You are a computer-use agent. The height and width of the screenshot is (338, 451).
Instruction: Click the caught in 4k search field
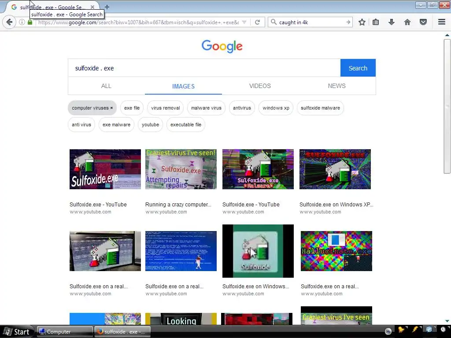(x=311, y=22)
